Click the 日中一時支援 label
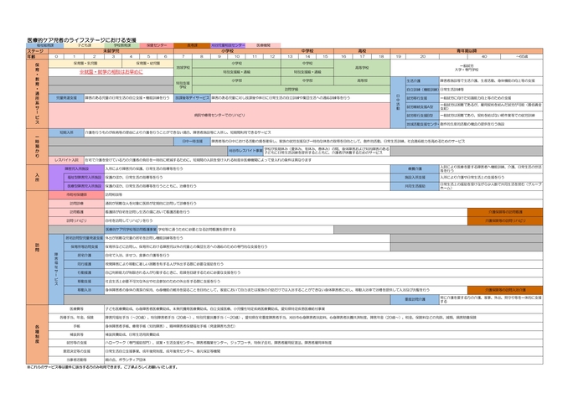Image resolution: width=578 pixels, height=409 pixels. coord(193,141)
